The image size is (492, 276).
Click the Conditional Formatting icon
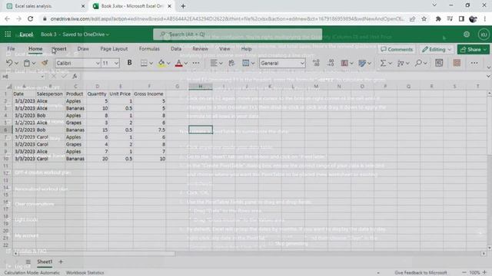pyautogui.click(x=344, y=63)
